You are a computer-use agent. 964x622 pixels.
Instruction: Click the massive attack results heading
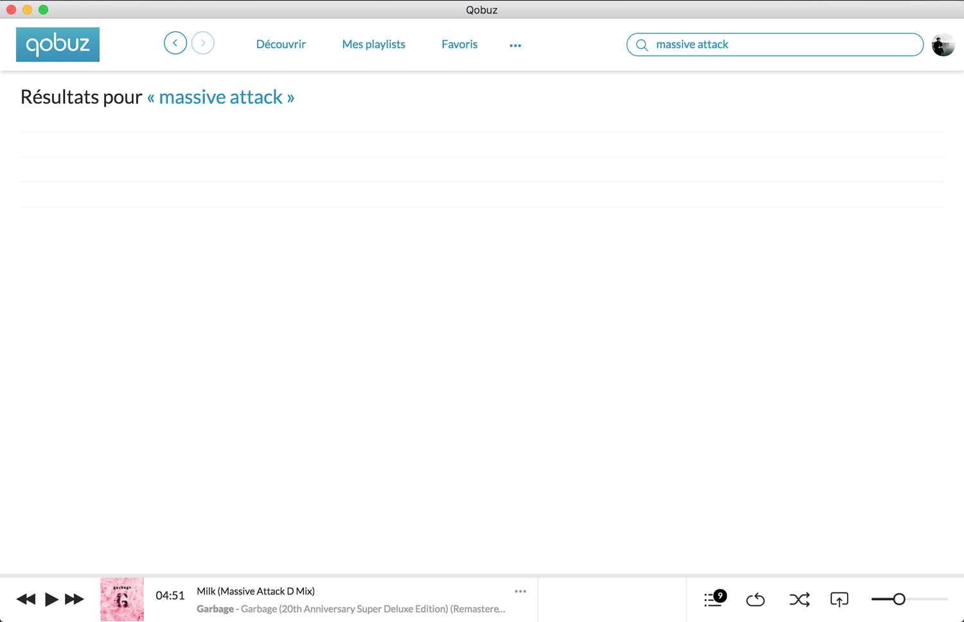point(157,97)
